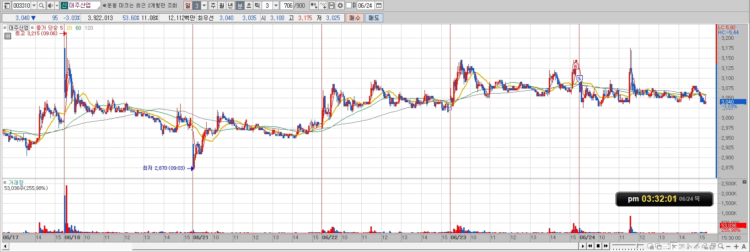The height and width of the screenshot is (252, 750).
Task: Click the 종가 단순 5 average label
Action: point(49,28)
